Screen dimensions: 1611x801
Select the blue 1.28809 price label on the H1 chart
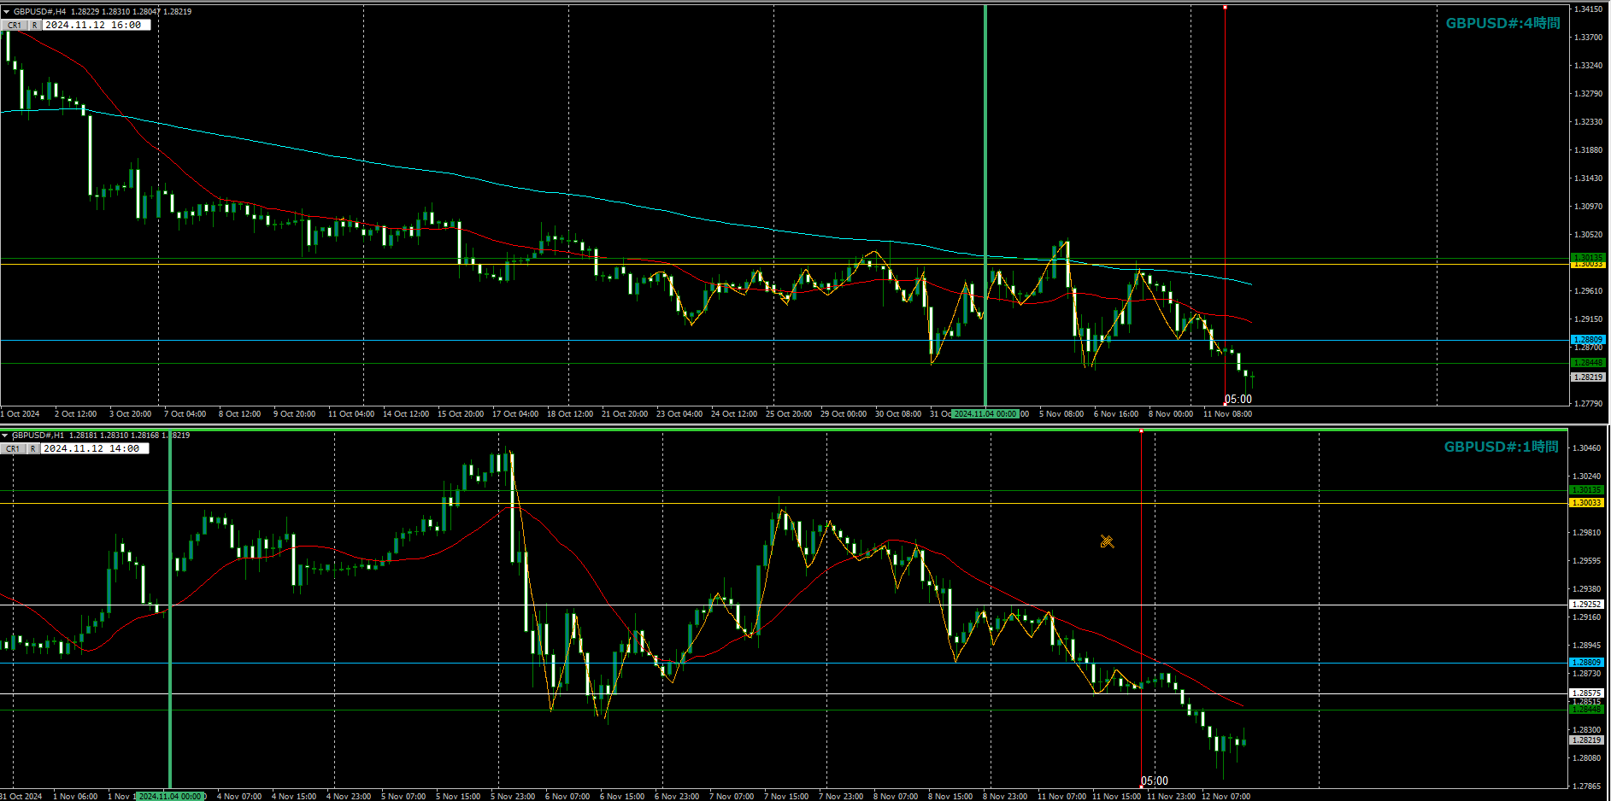[1587, 662]
